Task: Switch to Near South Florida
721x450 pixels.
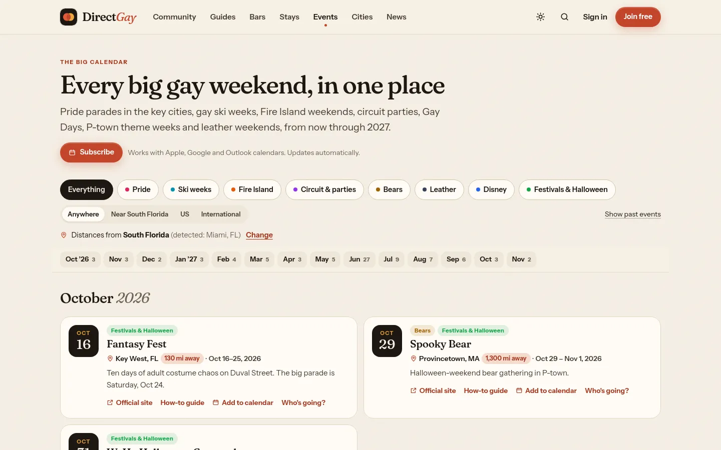Action: click(140, 214)
